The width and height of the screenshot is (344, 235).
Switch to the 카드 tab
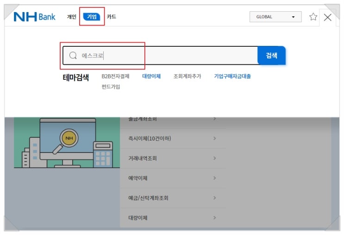coord(112,17)
